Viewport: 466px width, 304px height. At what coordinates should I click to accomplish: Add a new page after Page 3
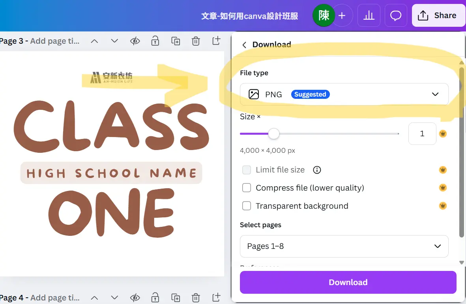click(x=216, y=41)
